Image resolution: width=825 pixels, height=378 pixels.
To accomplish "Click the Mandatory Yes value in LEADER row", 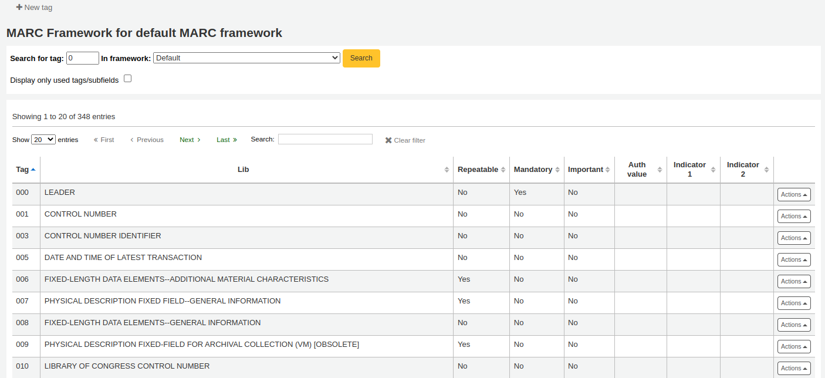I will coord(520,193).
